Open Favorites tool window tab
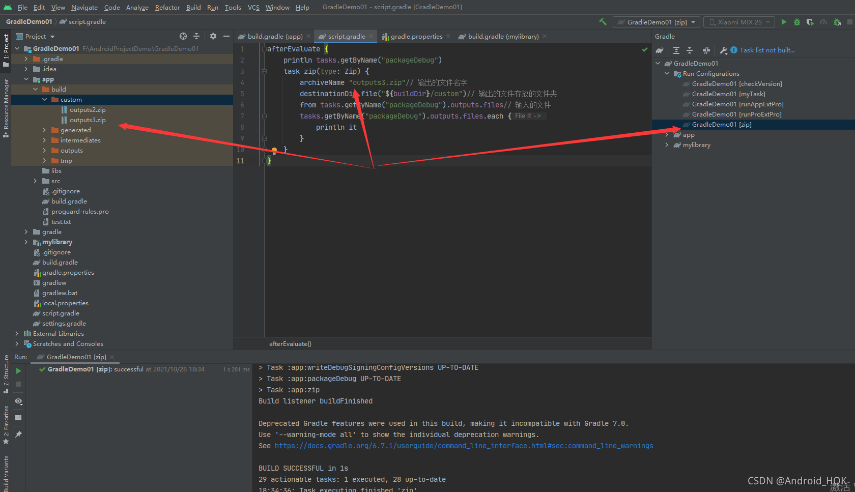Screen dimensions: 855x492 click(x=6, y=424)
